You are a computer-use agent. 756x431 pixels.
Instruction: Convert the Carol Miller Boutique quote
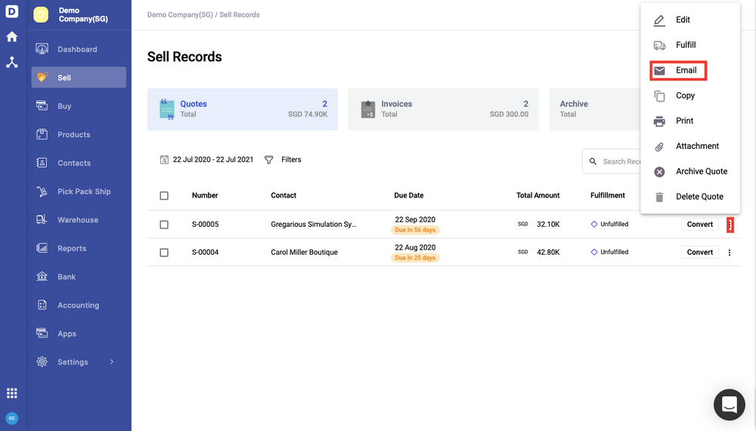(x=700, y=253)
